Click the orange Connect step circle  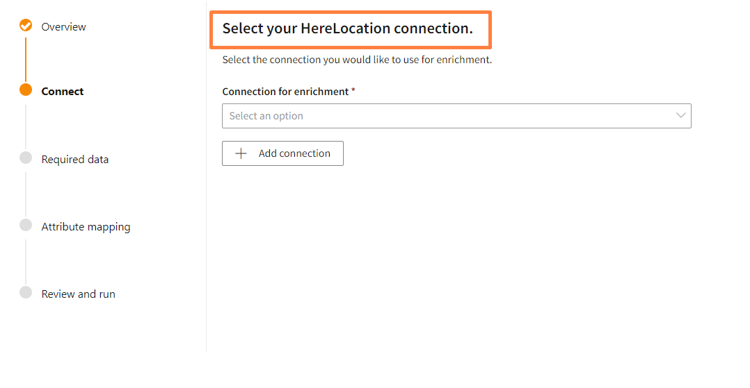tap(26, 90)
